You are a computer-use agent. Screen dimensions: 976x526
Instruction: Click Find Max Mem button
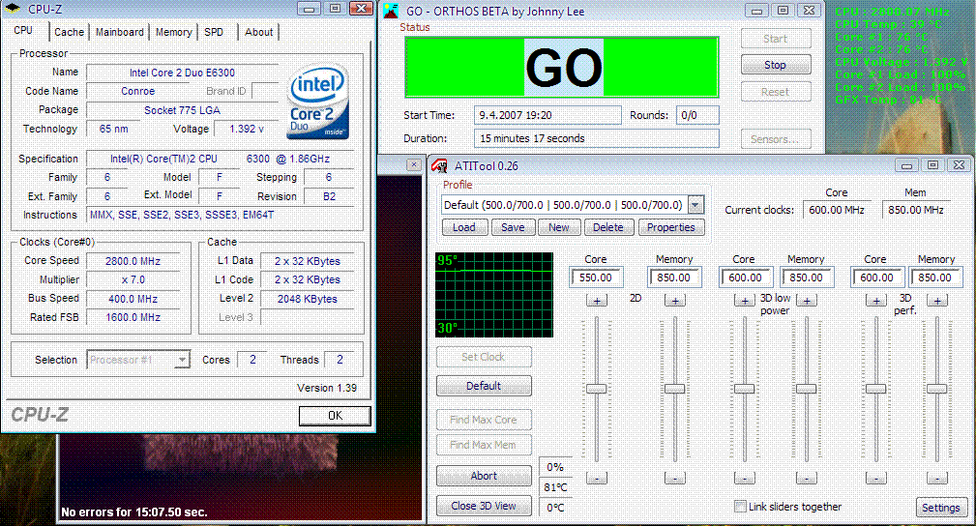coord(484,445)
